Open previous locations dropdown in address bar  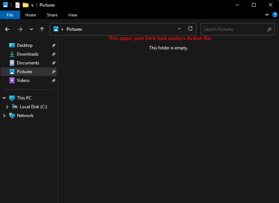(x=179, y=29)
